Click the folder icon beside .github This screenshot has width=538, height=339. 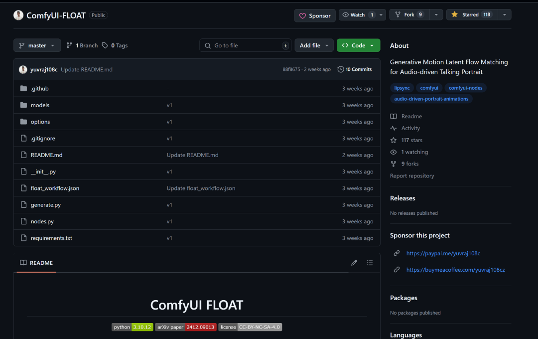point(23,88)
